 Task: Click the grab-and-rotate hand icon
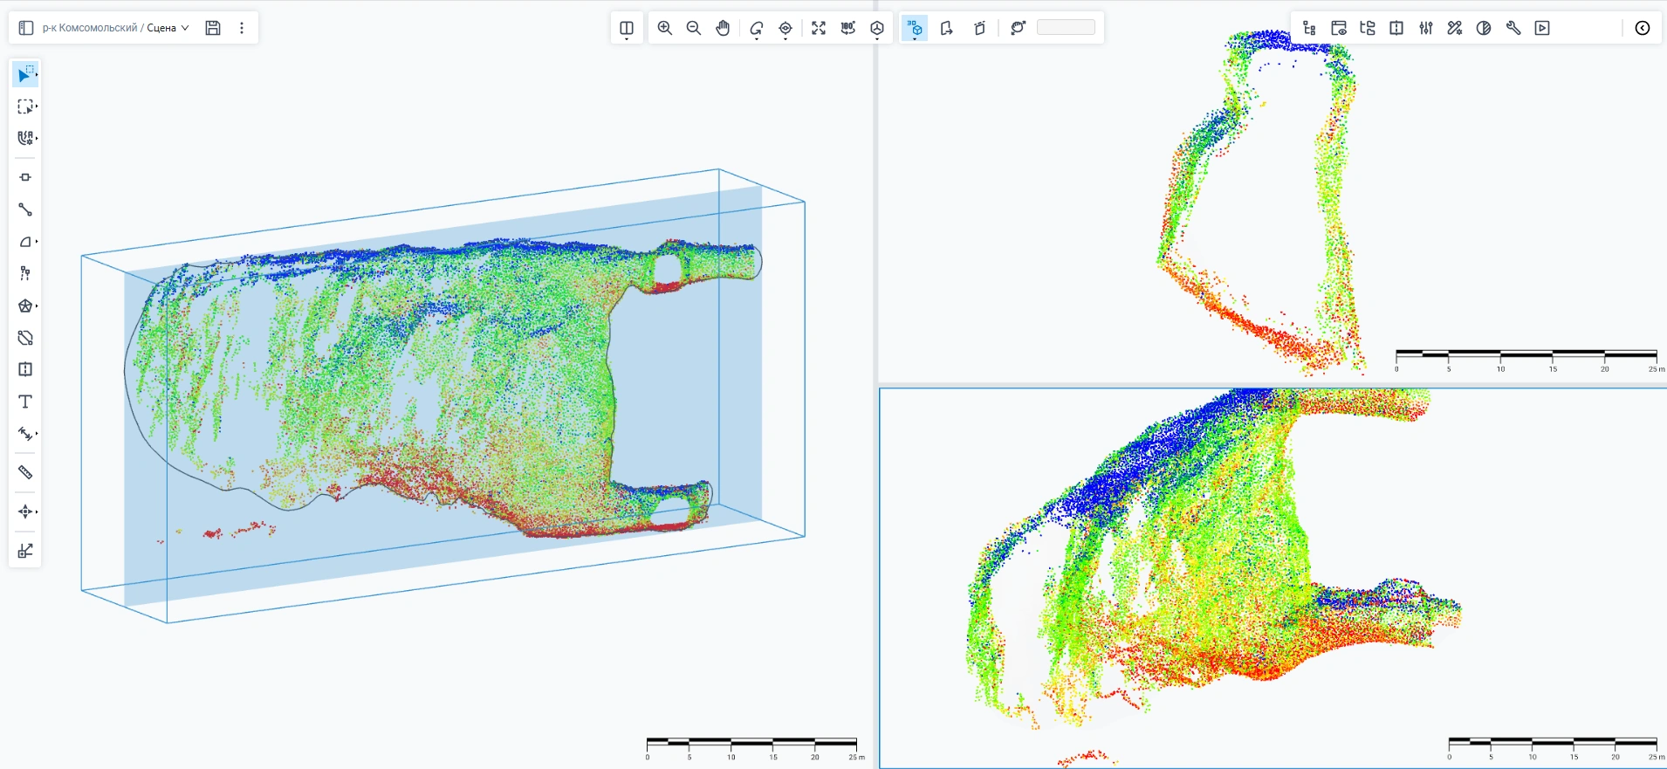[x=1018, y=28]
